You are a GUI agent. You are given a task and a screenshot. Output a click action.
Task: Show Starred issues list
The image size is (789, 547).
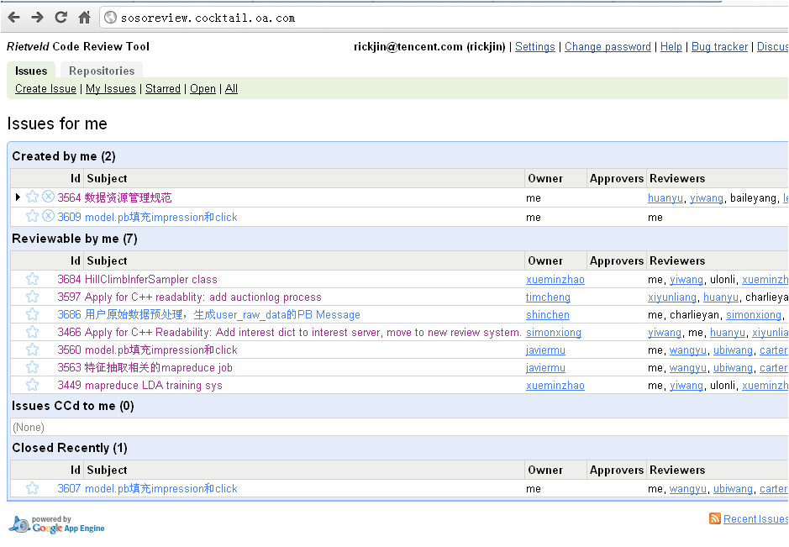coord(162,88)
